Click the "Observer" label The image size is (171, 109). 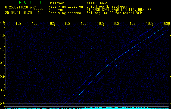[56, 3]
